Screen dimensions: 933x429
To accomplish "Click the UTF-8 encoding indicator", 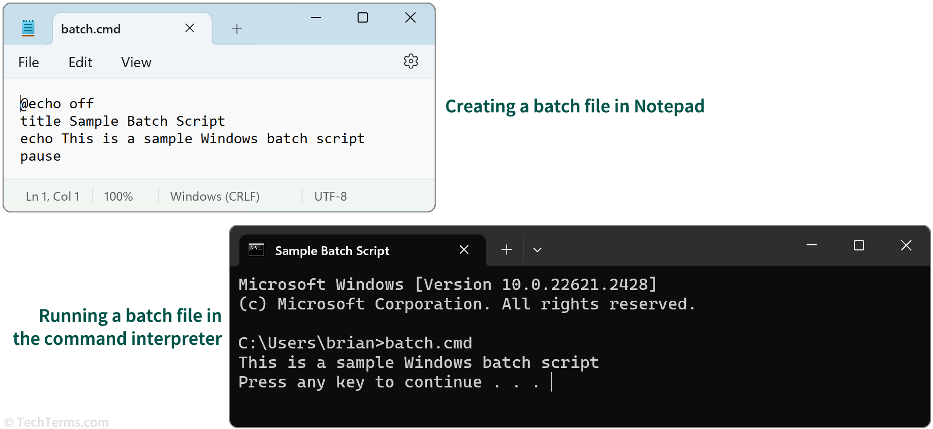I will 330,197.
